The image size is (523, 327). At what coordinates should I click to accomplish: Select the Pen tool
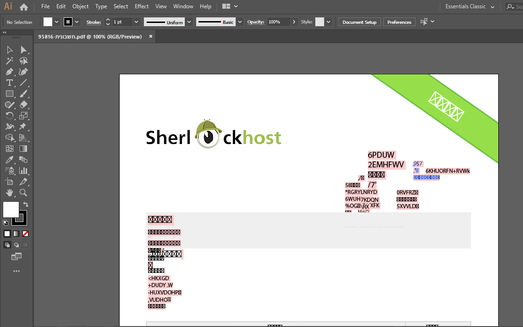point(9,72)
